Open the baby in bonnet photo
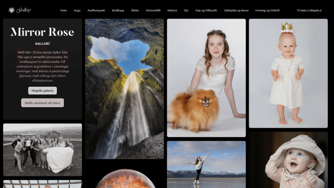The width and height of the screenshot is (334, 188). coord(288,160)
